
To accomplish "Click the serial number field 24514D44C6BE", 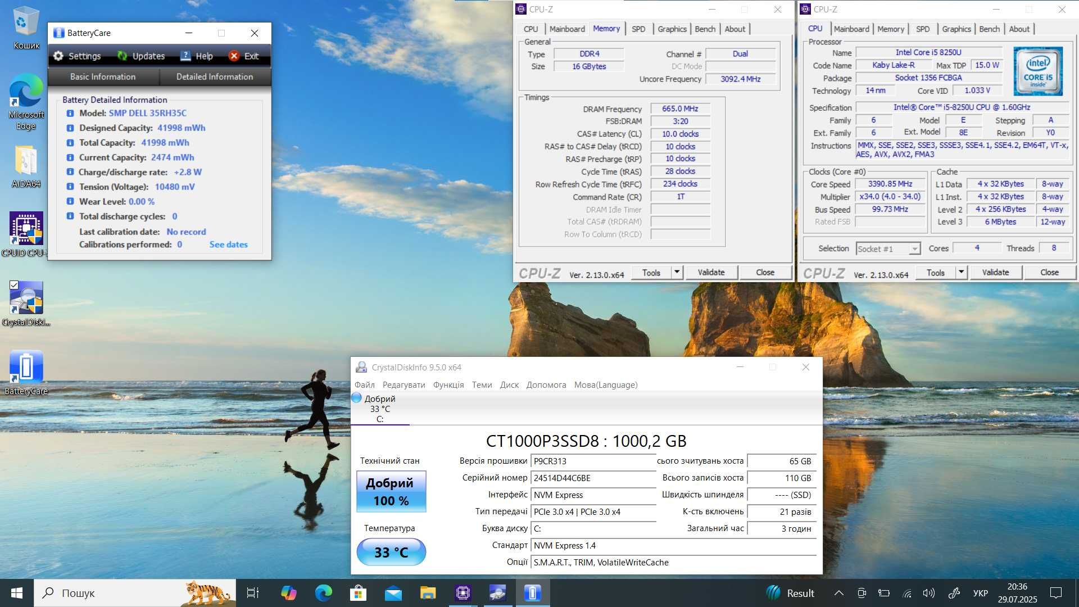I will (593, 478).
